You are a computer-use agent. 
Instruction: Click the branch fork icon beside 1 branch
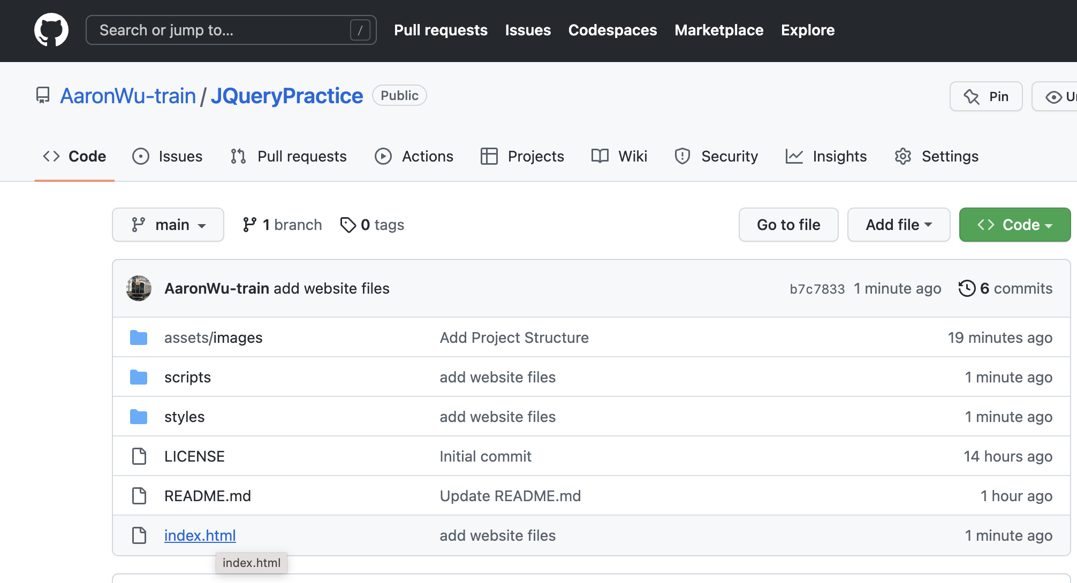[x=249, y=225]
